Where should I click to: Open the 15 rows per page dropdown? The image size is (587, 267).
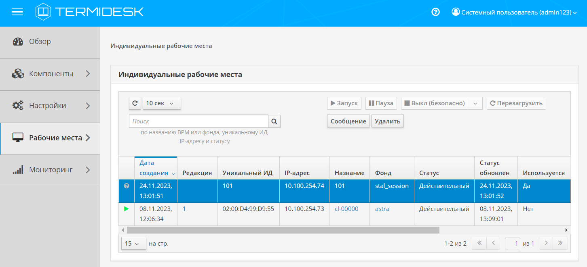coord(133,244)
